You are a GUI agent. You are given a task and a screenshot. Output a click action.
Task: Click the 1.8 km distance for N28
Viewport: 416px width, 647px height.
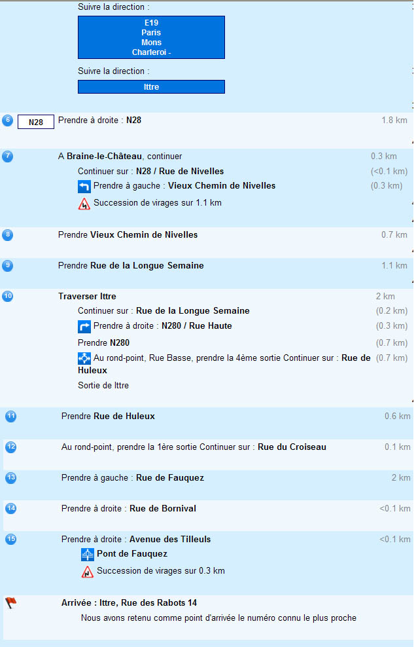pos(394,120)
